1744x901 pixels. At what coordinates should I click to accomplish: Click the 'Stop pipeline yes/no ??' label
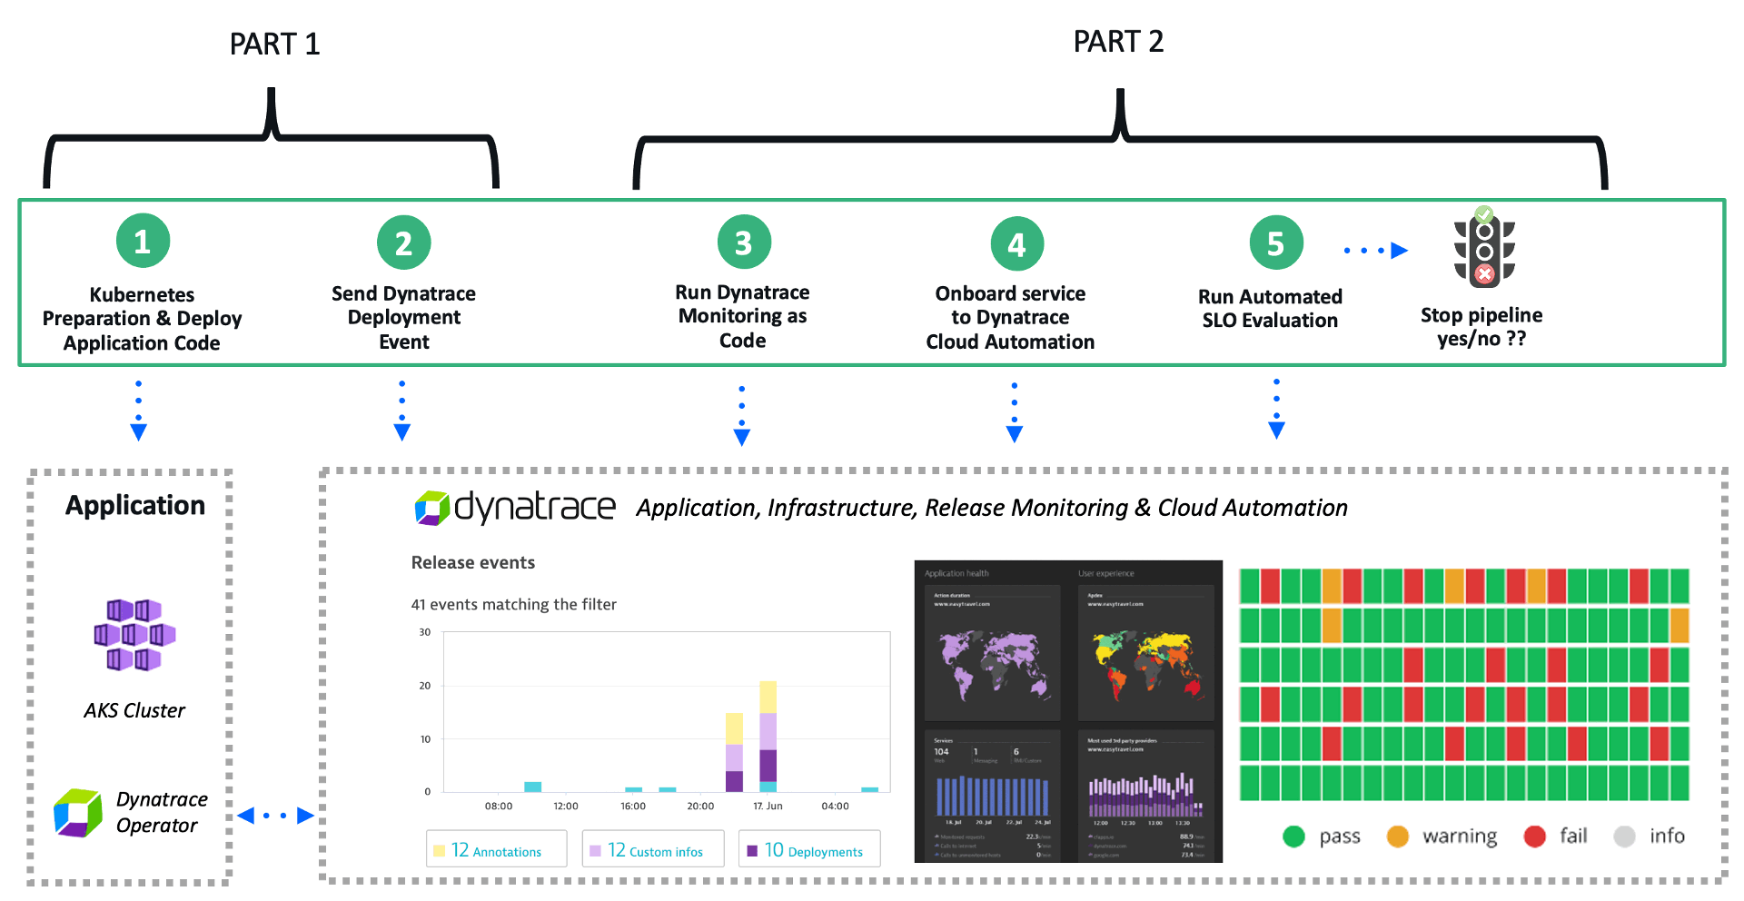pyautogui.click(x=1482, y=327)
